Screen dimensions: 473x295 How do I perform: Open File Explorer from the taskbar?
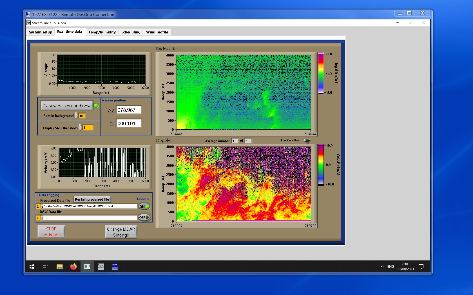point(59,266)
